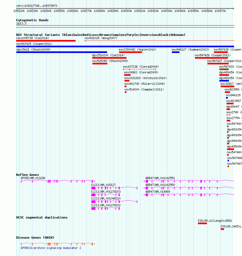Click the DGV Structural Variants track title
242x256 pixels.
coord(101,35)
